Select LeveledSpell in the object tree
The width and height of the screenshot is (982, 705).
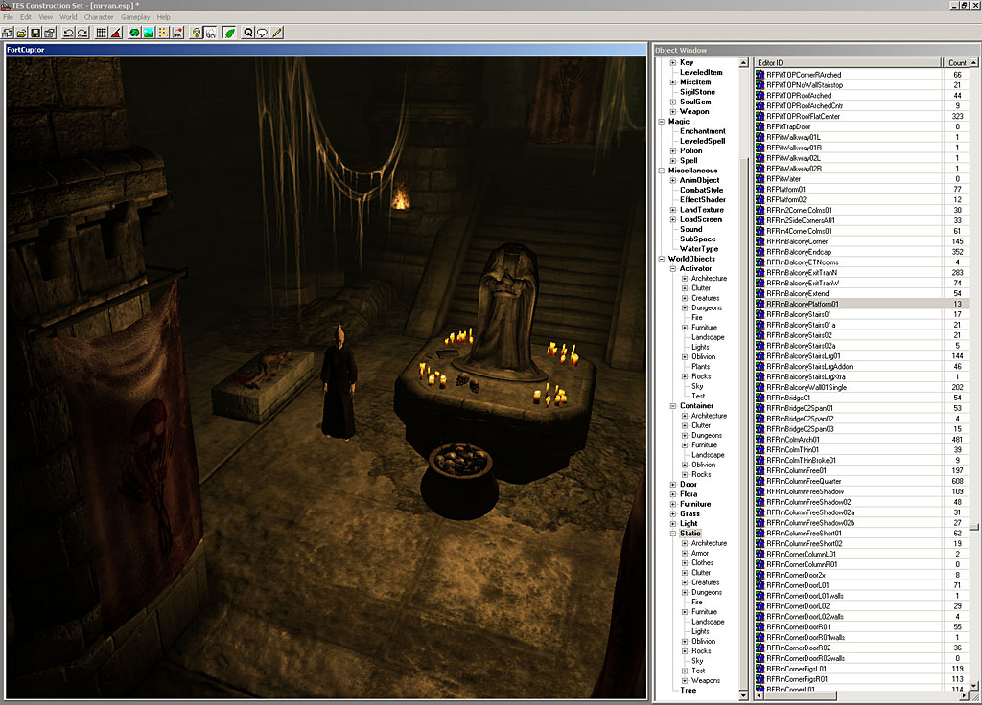[x=703, y=141]
